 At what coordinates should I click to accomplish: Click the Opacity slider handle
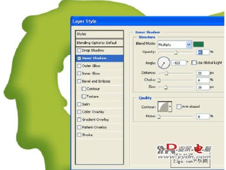coord(176,52)
